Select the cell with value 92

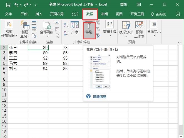(x=38, y=58)
